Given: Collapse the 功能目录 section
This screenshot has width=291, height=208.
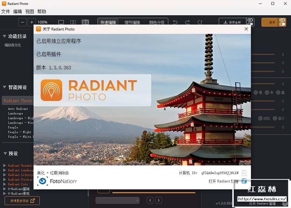Looking at the screenshot, I should (x=4, y=36).
